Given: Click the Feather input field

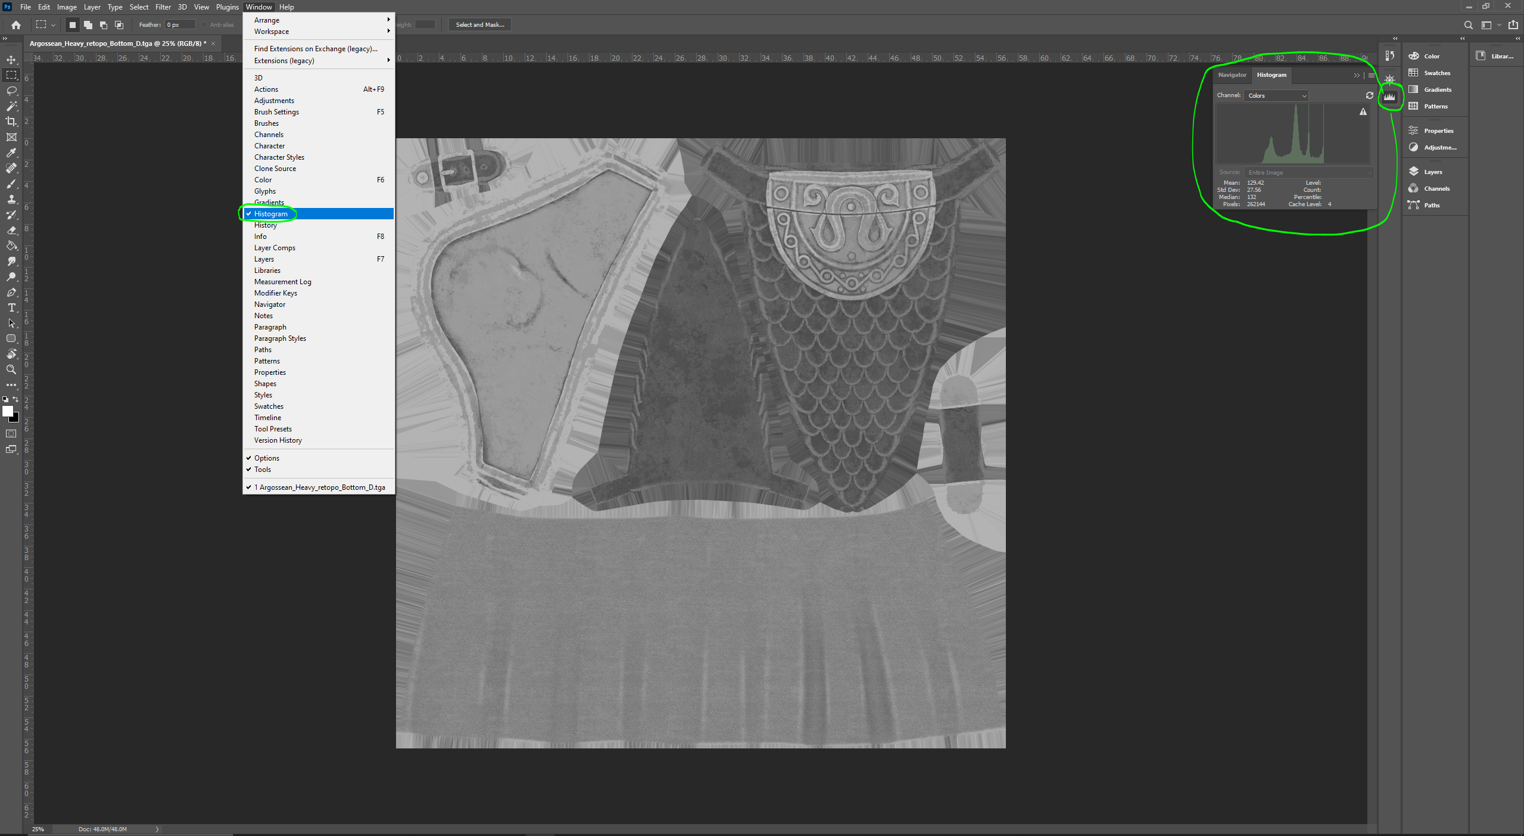Looking at the screenshot, I should click(x=179, y=24).
